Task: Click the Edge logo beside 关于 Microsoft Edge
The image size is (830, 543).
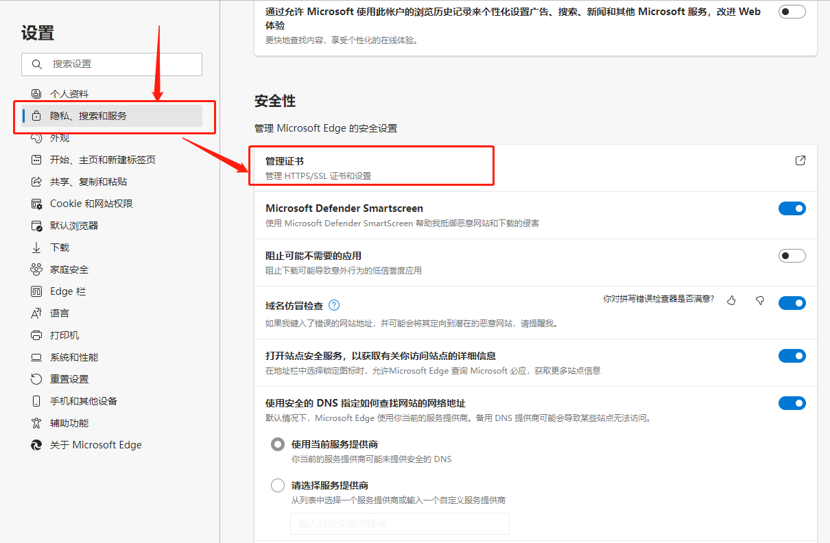Action: point(36,445)
